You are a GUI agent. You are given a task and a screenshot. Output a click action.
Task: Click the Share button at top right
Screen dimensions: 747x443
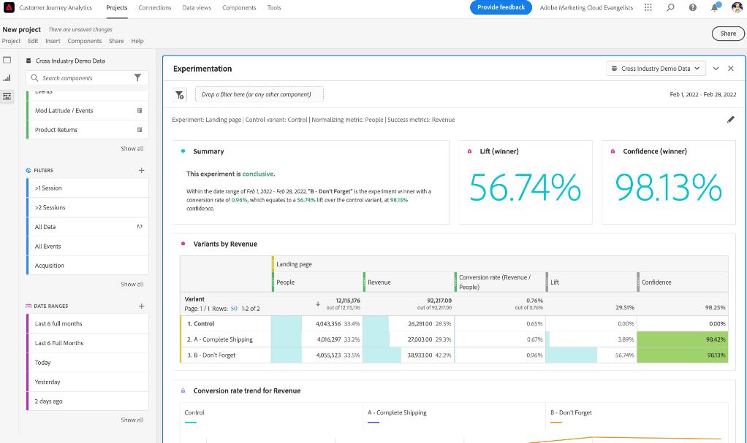tap(728, 34)
